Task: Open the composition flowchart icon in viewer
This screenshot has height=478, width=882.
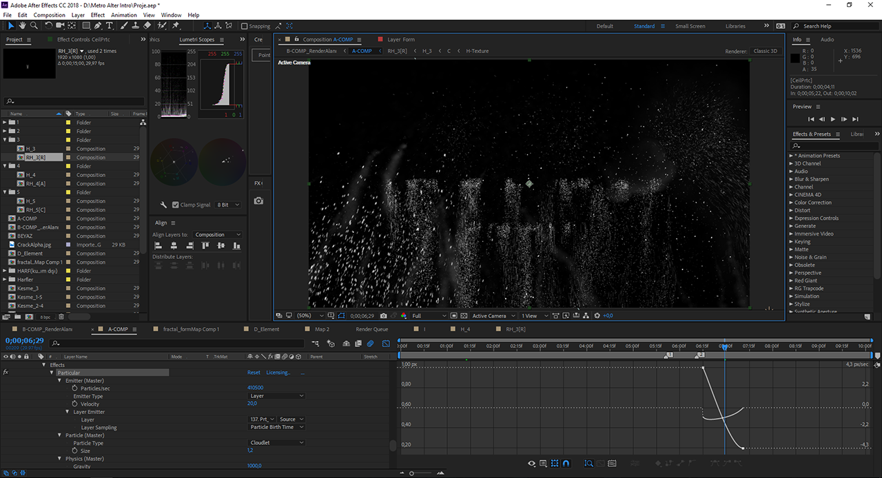Action: pos(586,315)
